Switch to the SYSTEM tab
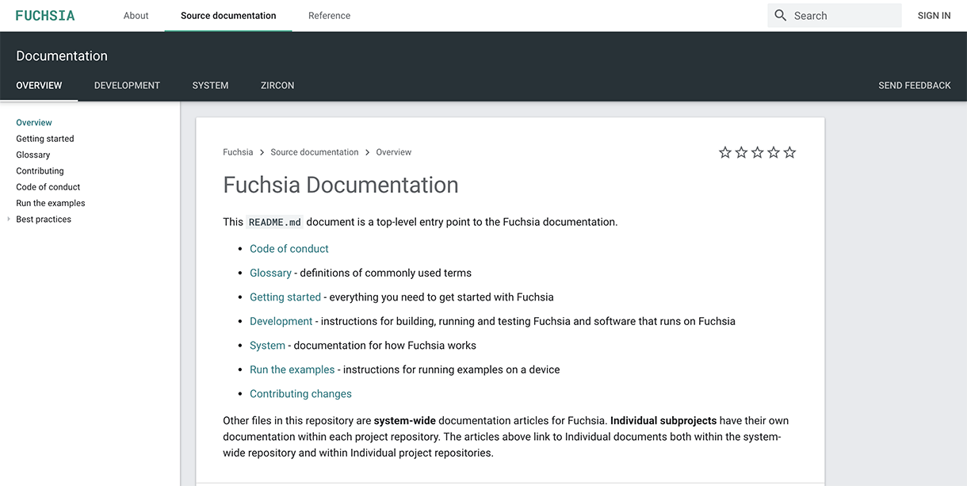The image size is (967, 486). (210, 86)
